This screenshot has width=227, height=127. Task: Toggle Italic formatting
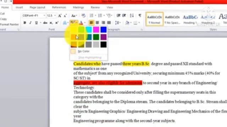pos(31,23)
